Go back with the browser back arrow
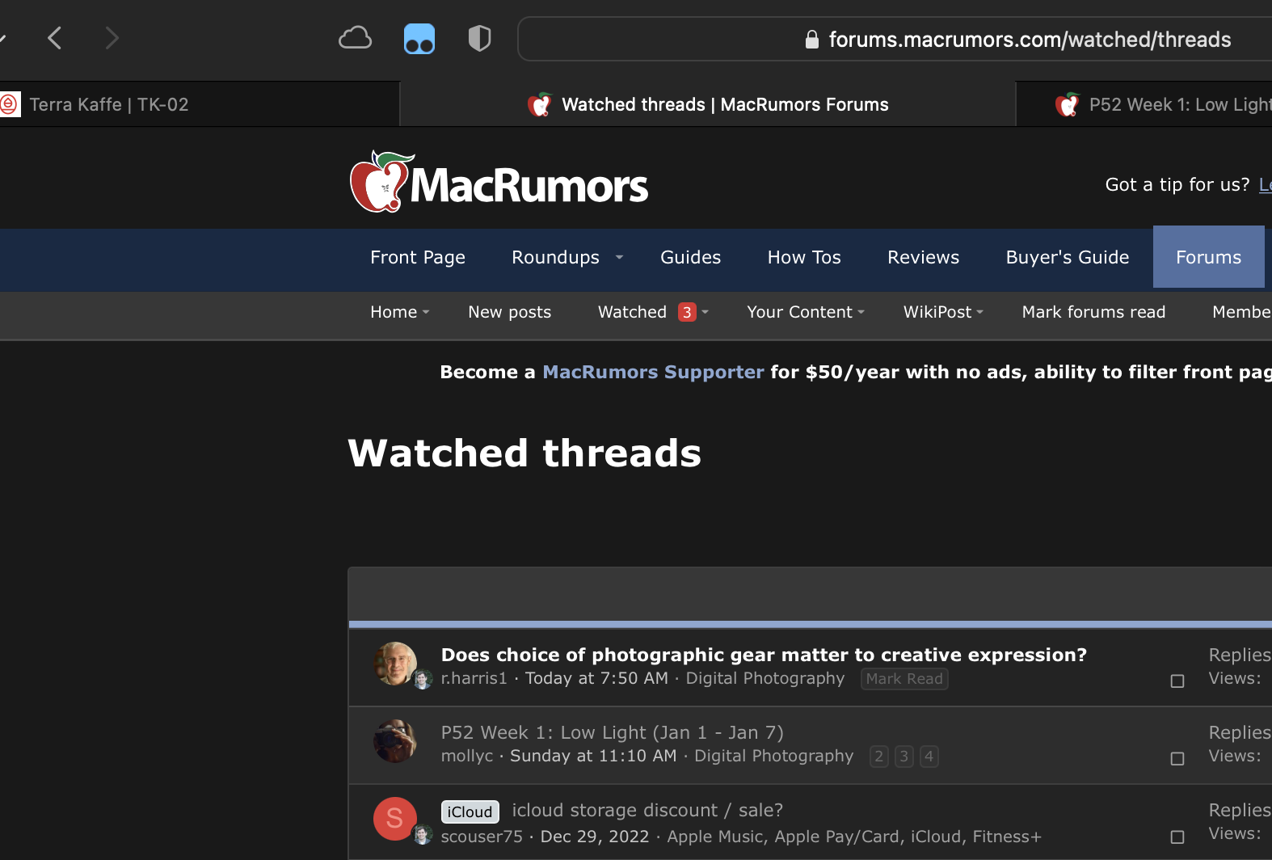The width and height of the screenshot is (1272, 860). pyautogui.click(x=54, y=38)
